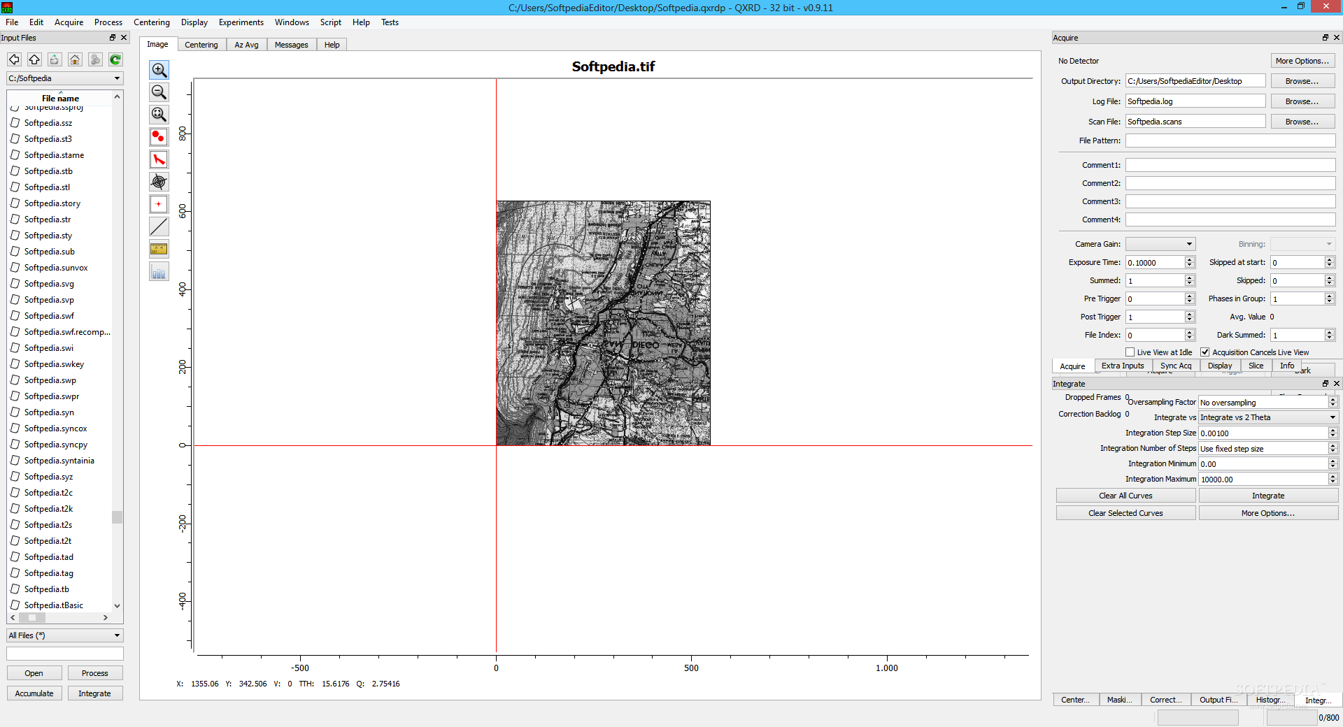Open the Script menu
This screenshot has width=1343, height=727.
point(331,22)
